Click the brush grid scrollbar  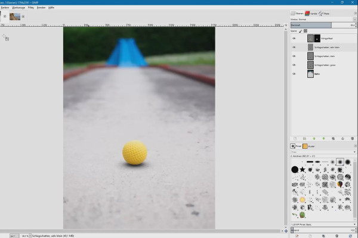pyautogui.click(x=355, y=189)
